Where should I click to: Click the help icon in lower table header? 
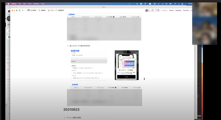tap(116, 87)
